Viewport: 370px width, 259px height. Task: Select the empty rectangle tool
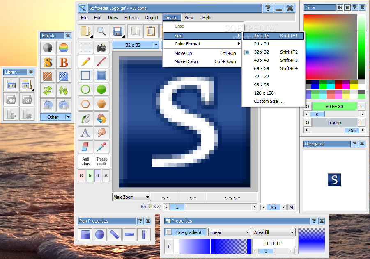(85, 75)
